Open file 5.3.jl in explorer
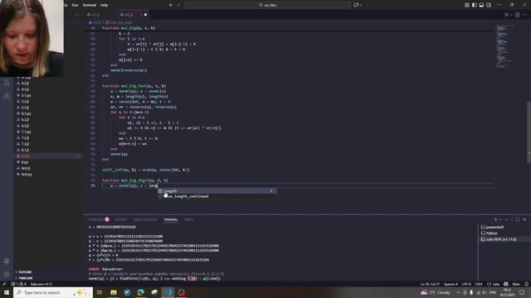 point(48,108)
